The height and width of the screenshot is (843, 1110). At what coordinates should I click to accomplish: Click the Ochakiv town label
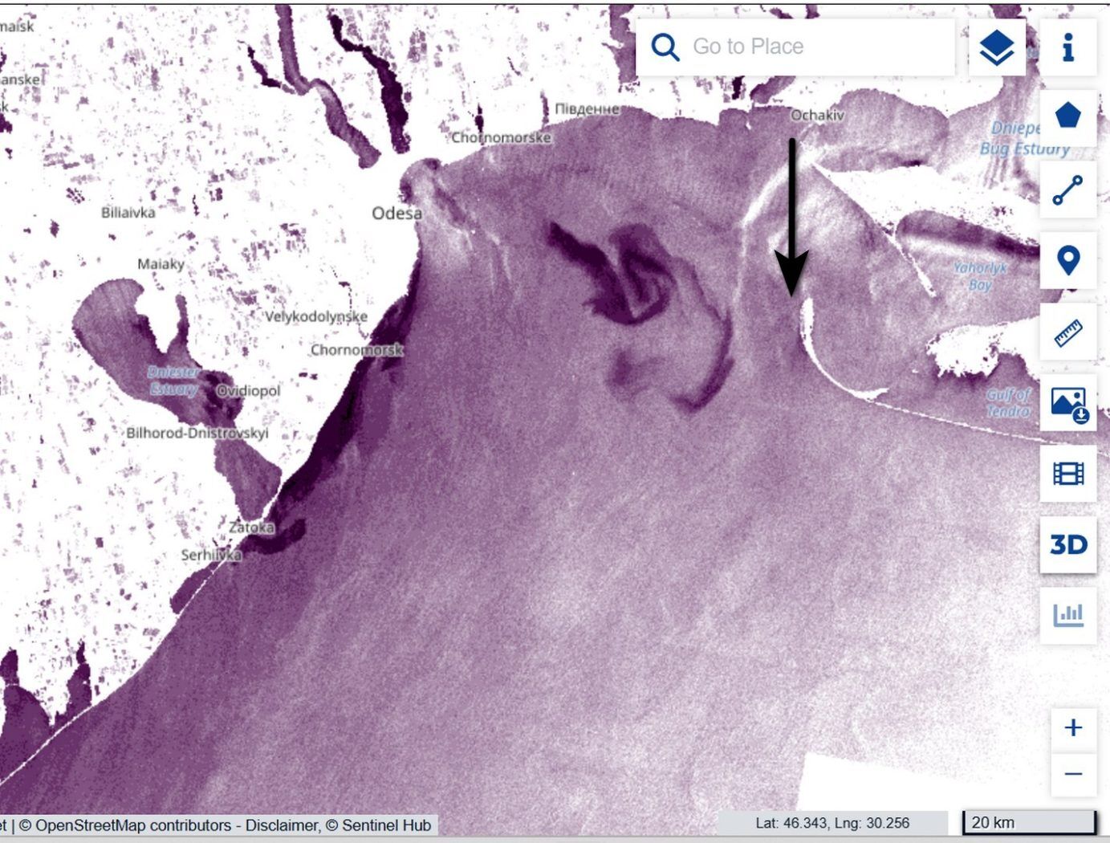[817, 115]
